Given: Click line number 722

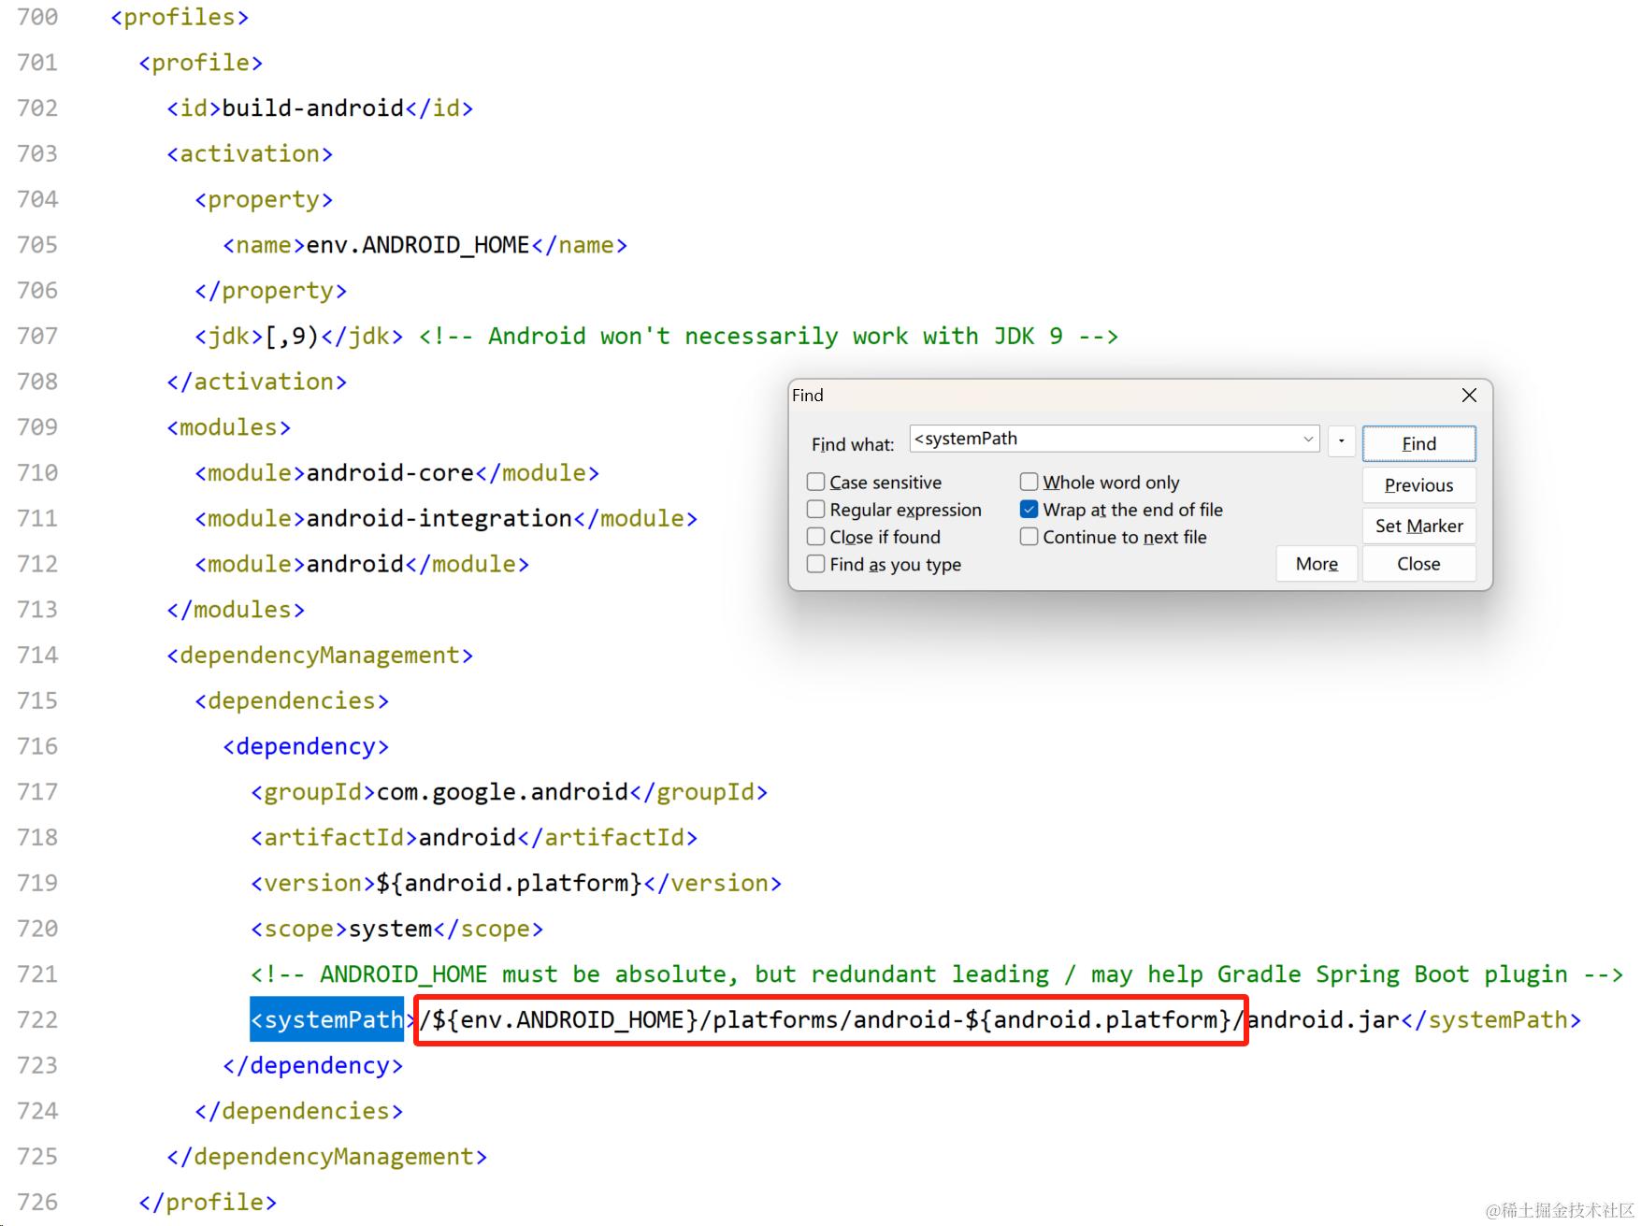Looking at the screenshot, I should click(37, 1019).
